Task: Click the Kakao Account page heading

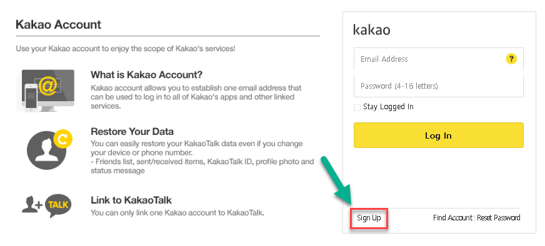Action: 58,25
